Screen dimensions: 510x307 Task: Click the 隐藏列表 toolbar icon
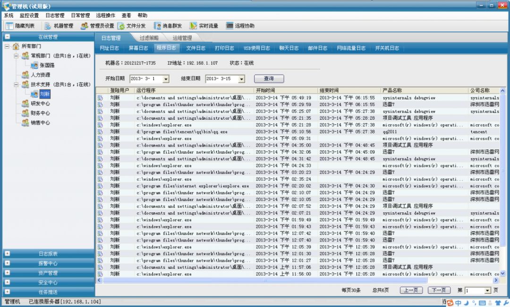tap(9, 26)
